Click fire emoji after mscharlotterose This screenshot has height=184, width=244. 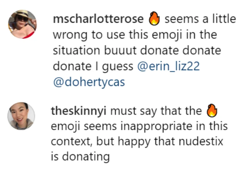pos(154,19)
